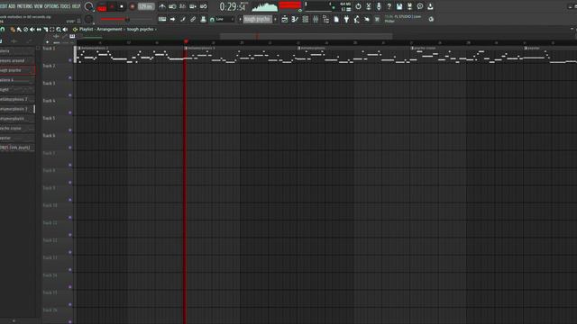This screenshot has height=324, width=577.
Task: Open the Browser view icon
Action: coord(326,19)
